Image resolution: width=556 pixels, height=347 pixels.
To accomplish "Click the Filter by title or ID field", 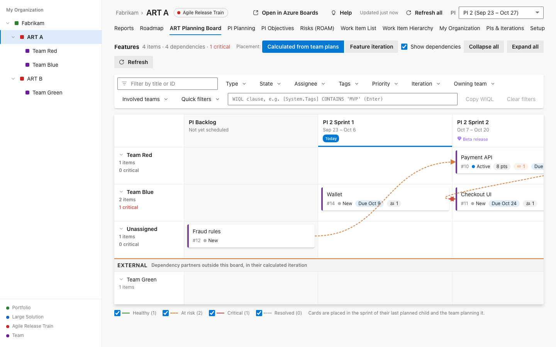I will (x=168, y=84).
